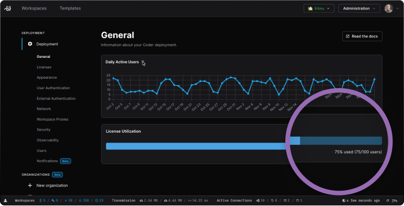The height and width of the screenshot is (206, 404).
Task: Click the '75% used (75/100 users)' text
Action: click(358, 152)
